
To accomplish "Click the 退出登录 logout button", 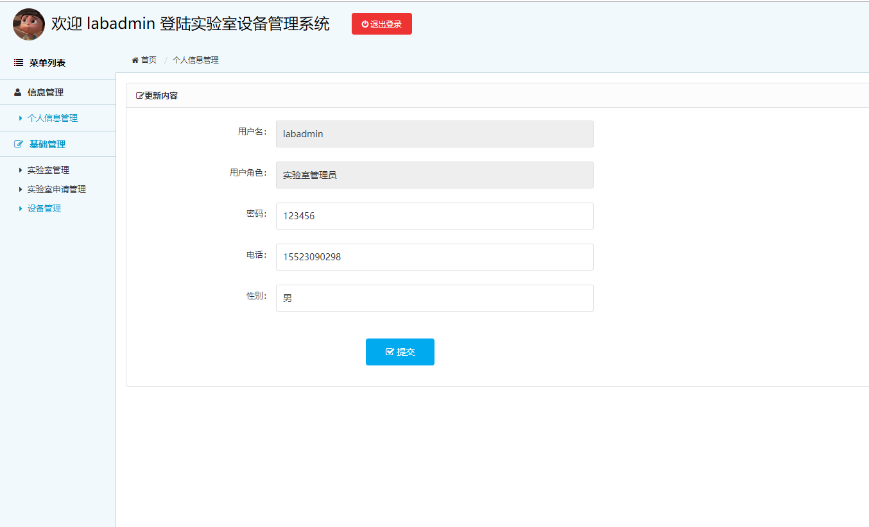I will tap(381, 23).
